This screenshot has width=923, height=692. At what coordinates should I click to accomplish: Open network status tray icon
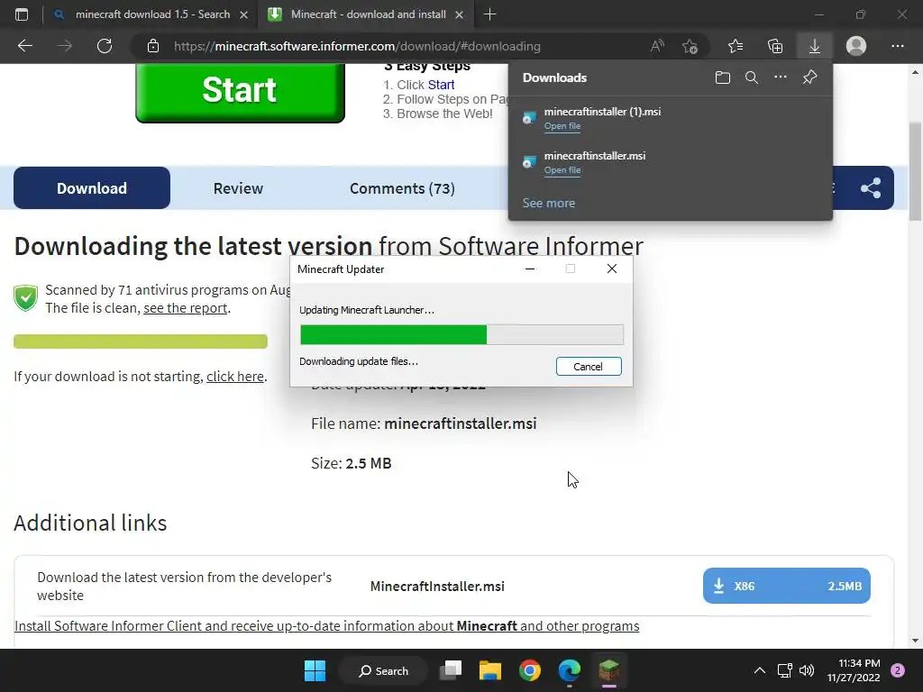point(785,670)
